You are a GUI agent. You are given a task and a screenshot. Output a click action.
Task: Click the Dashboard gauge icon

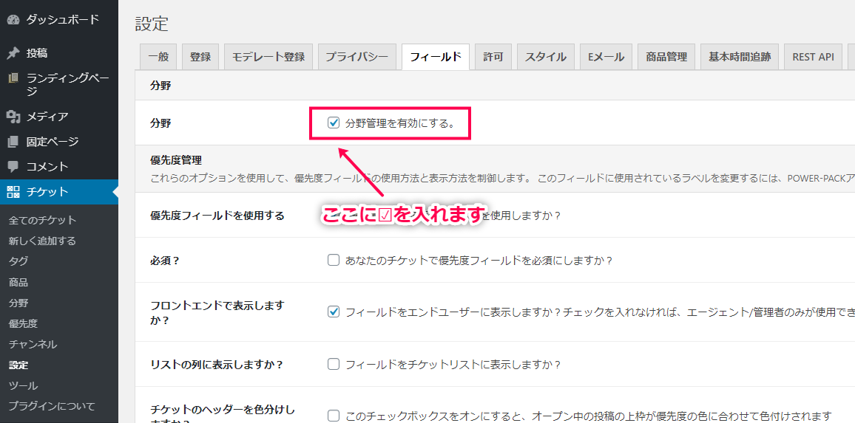coord(13,20)
